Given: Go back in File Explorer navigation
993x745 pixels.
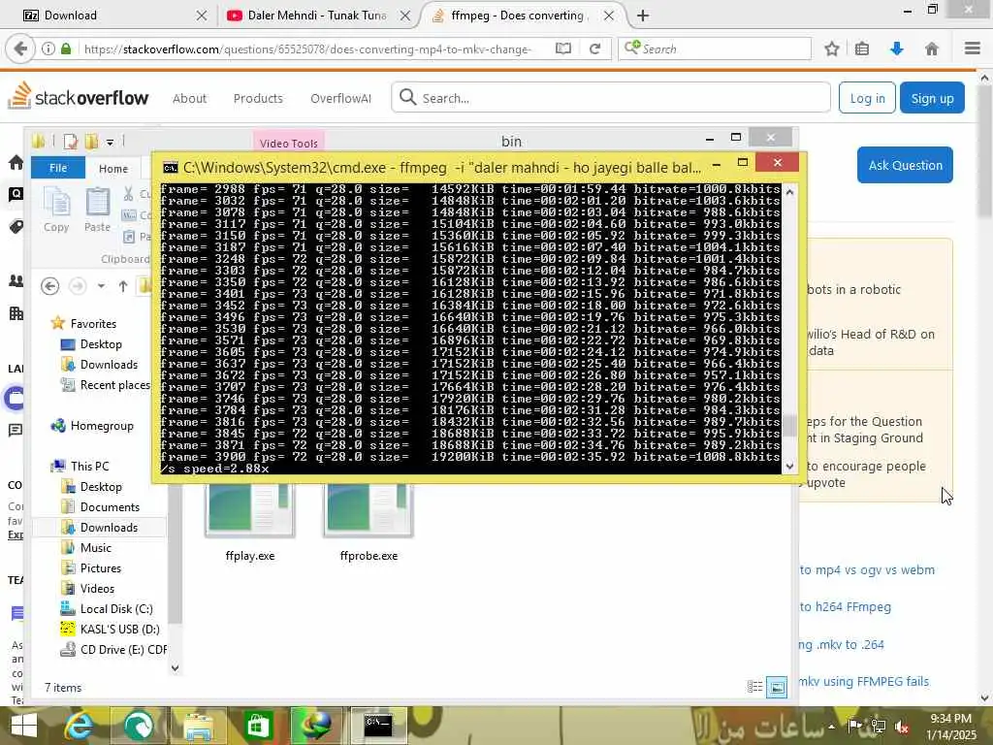Looking at the screenshot, I should (x=50, y=286).
